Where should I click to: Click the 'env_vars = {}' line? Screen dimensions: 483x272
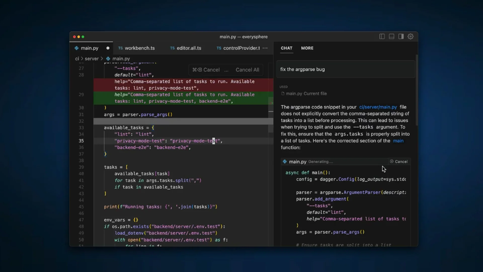121,220
